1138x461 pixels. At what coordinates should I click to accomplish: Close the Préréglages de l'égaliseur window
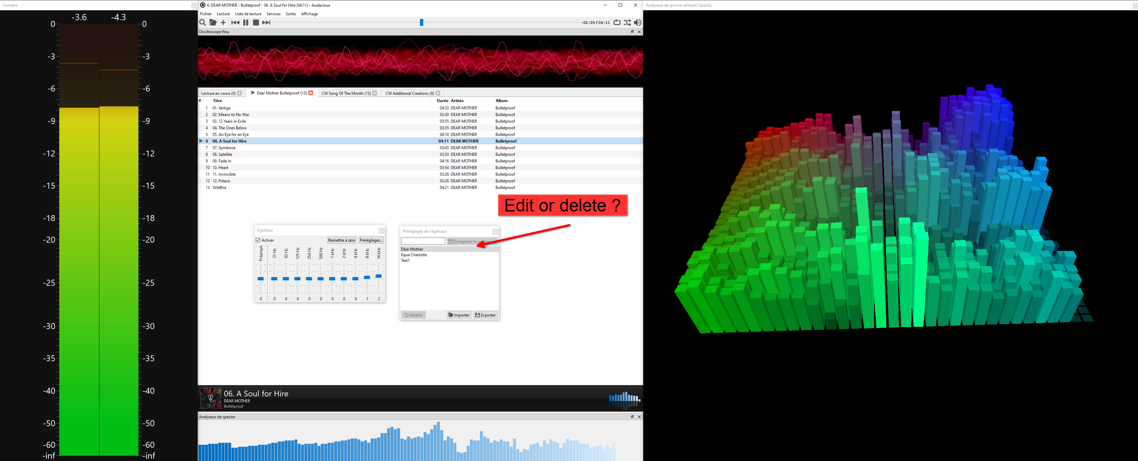pyautogui.click(x=495, y=231)
